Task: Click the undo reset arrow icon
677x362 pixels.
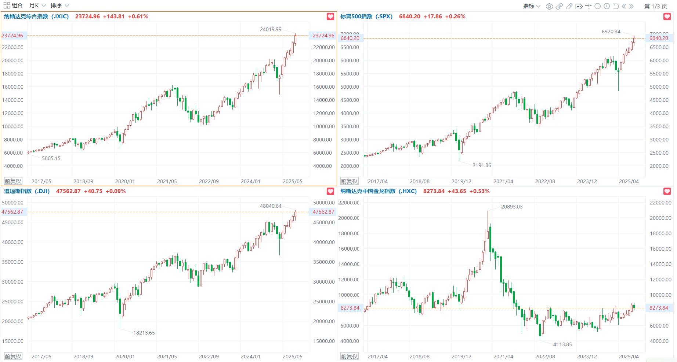Action: point(616,6)
